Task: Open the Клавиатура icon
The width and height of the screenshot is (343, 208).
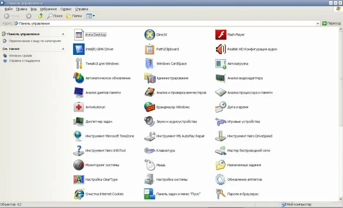Action: pos(150,150)
